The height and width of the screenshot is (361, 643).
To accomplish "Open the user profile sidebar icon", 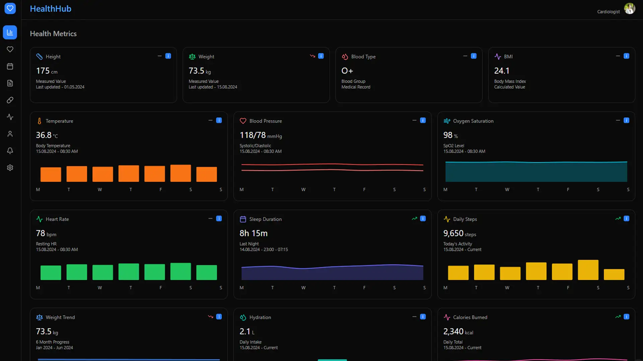I will 10,134.
